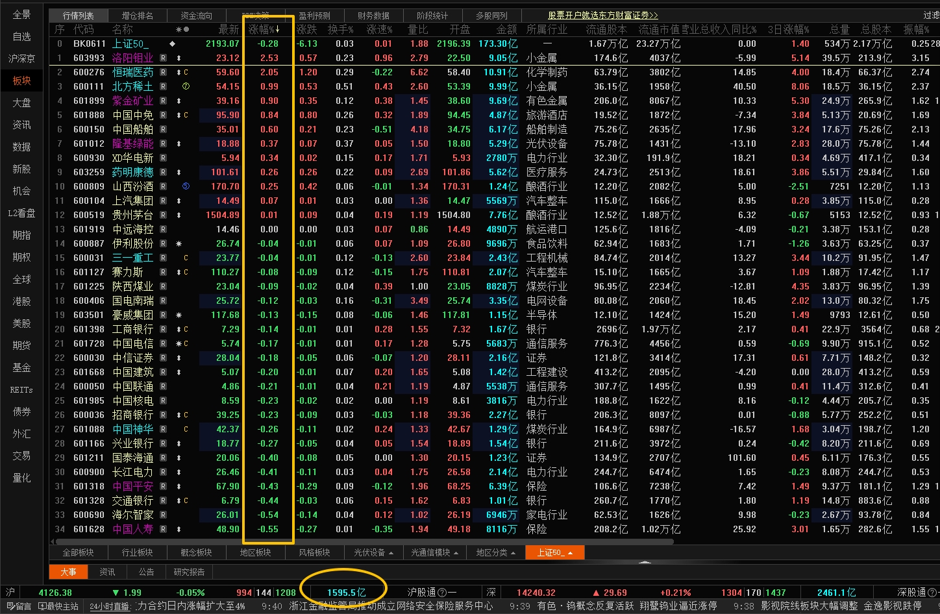Click the star-dot marker column header icon
The width and height of the screenshot is (940, 614).
182,29
